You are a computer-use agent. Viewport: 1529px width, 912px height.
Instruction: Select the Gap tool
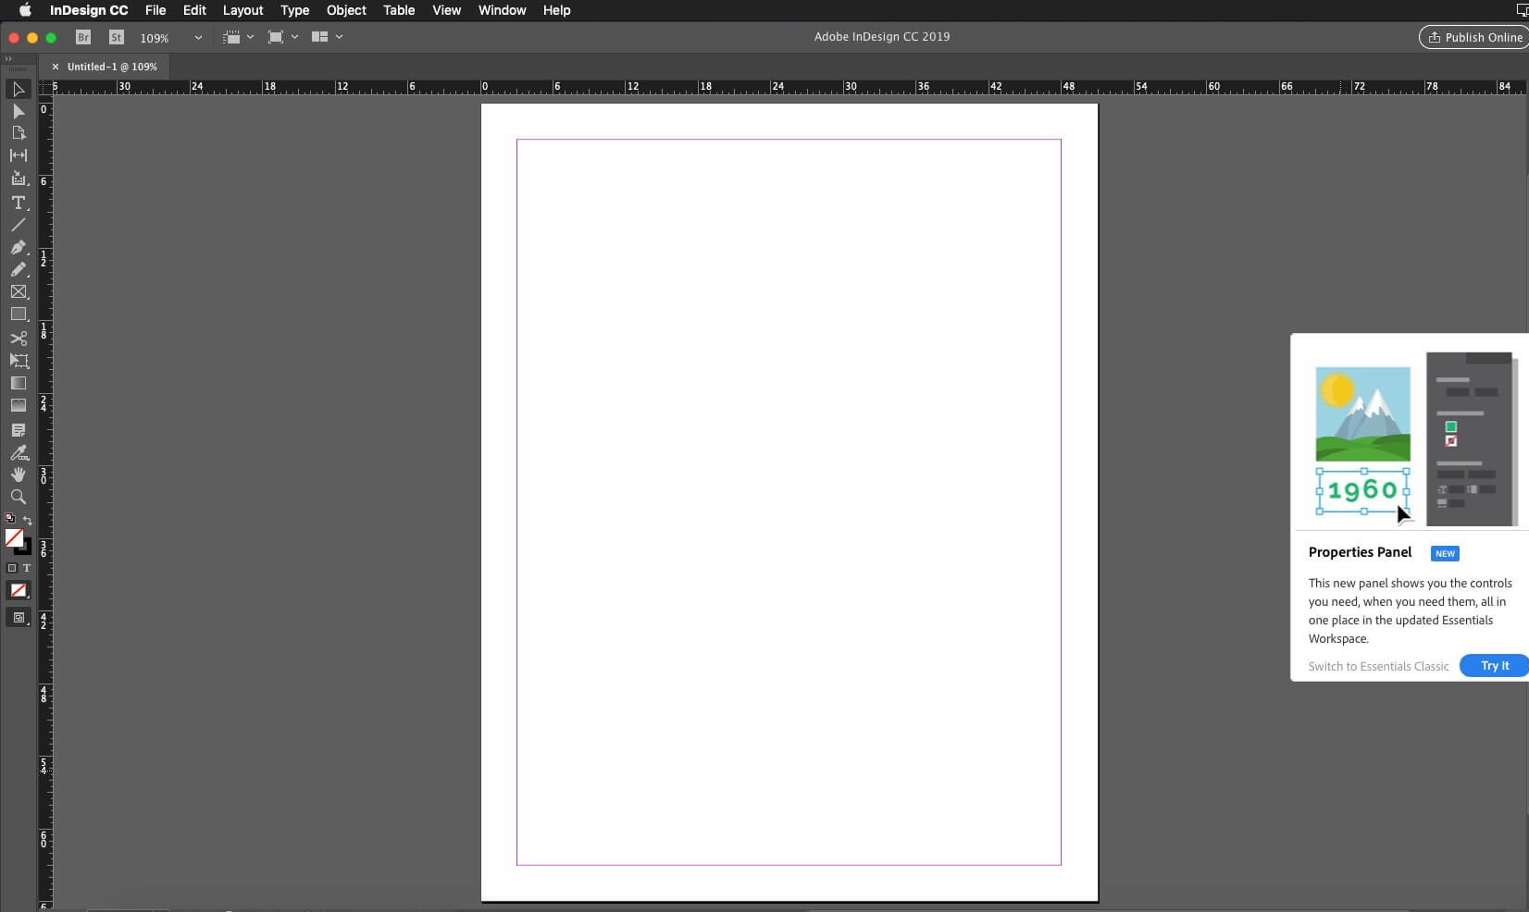click(x=18, y=155)
